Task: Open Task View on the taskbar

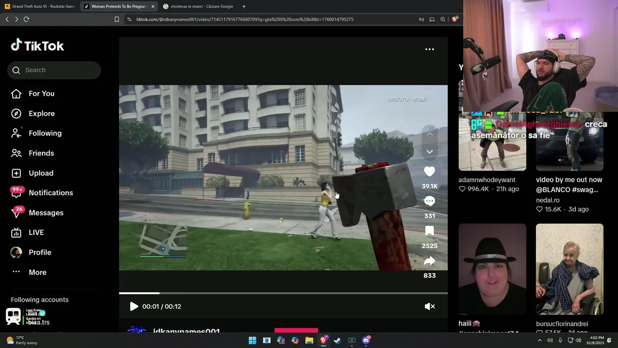Action: click(x=267, y=340)
